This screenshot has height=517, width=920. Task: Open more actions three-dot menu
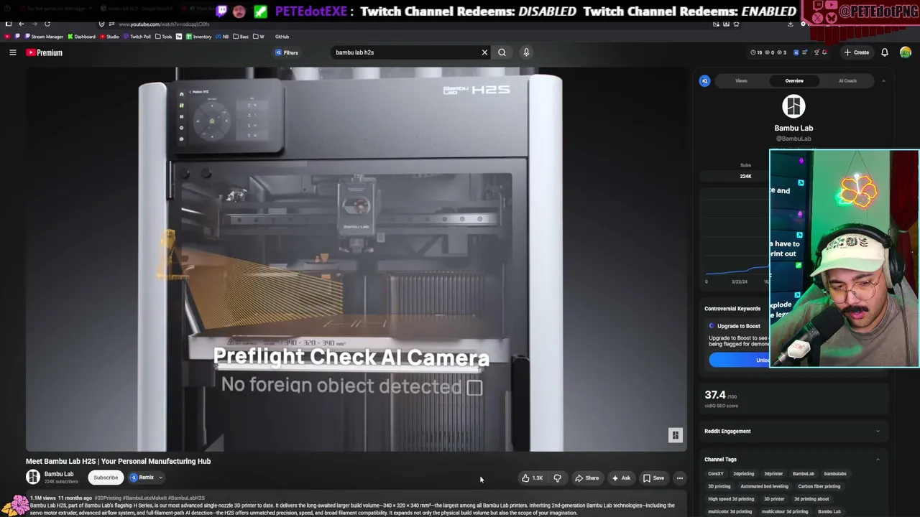pyautogui.click(x=680, y=478)
